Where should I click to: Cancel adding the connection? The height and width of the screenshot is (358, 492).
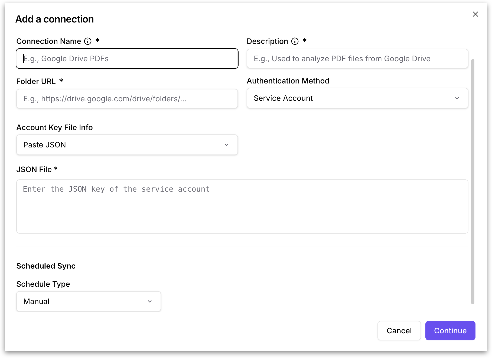[x=399, y=331]
